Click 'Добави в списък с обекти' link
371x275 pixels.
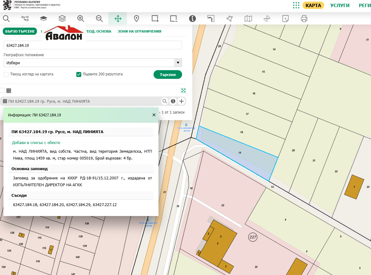tap(36, 143)
